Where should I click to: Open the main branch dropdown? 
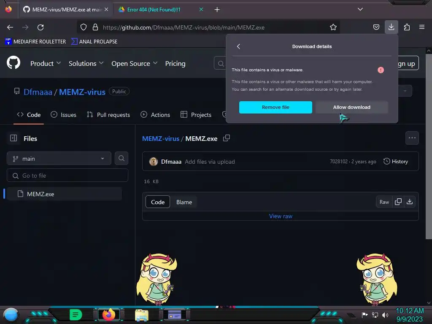[59, 159]
